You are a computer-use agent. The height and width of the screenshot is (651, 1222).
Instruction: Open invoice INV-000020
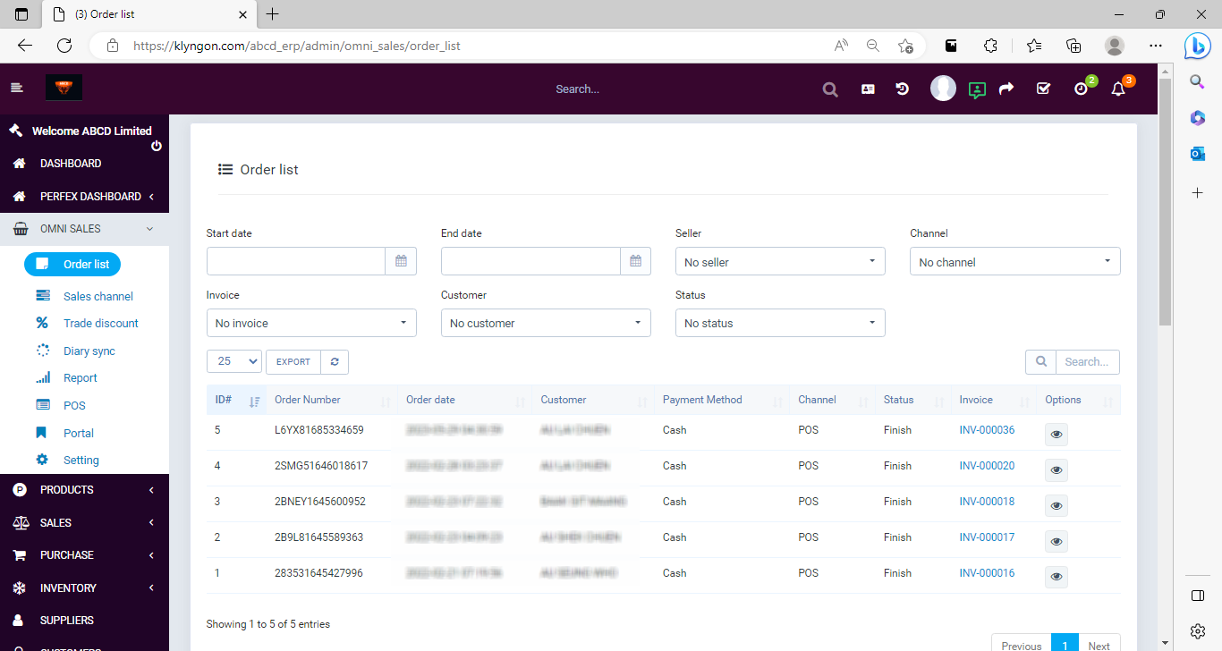(987, 466)
